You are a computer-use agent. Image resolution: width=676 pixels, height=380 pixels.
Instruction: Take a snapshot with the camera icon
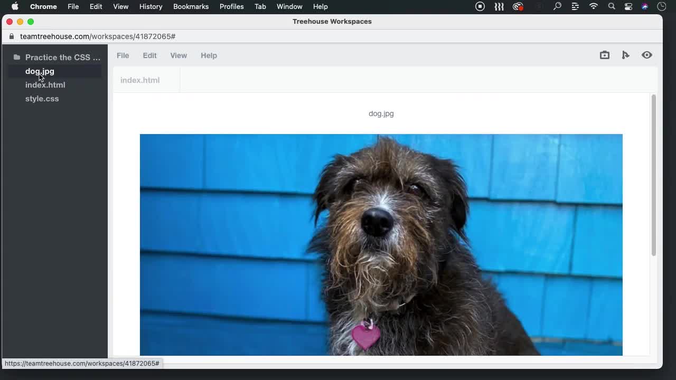click(x=604, y=55)
